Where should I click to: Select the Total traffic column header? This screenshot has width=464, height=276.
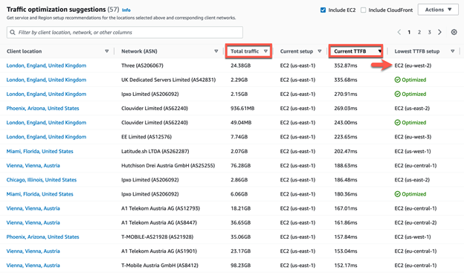coord(245,51)
